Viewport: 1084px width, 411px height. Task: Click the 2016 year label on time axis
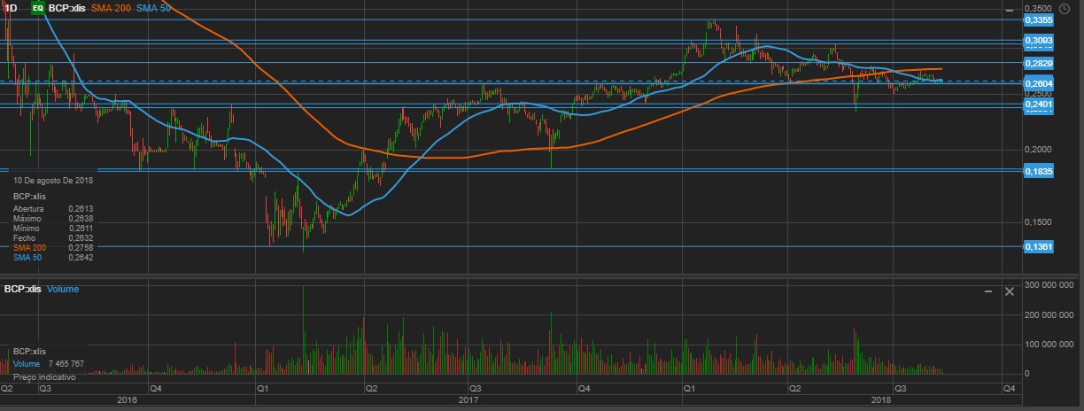click(128, 400)
